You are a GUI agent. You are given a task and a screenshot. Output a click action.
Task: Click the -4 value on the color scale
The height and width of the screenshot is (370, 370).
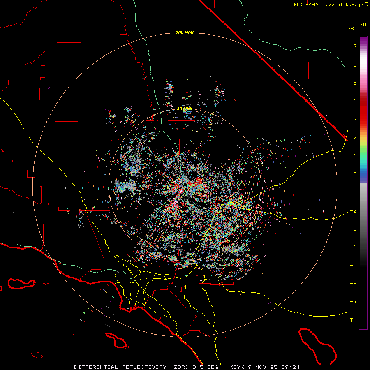click(353, 247)
